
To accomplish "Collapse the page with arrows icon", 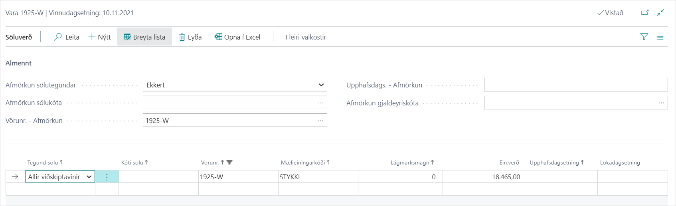I will click(660, 13).
